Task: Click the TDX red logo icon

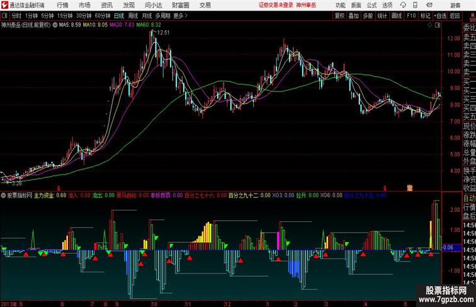Action: tap(4, 5)
